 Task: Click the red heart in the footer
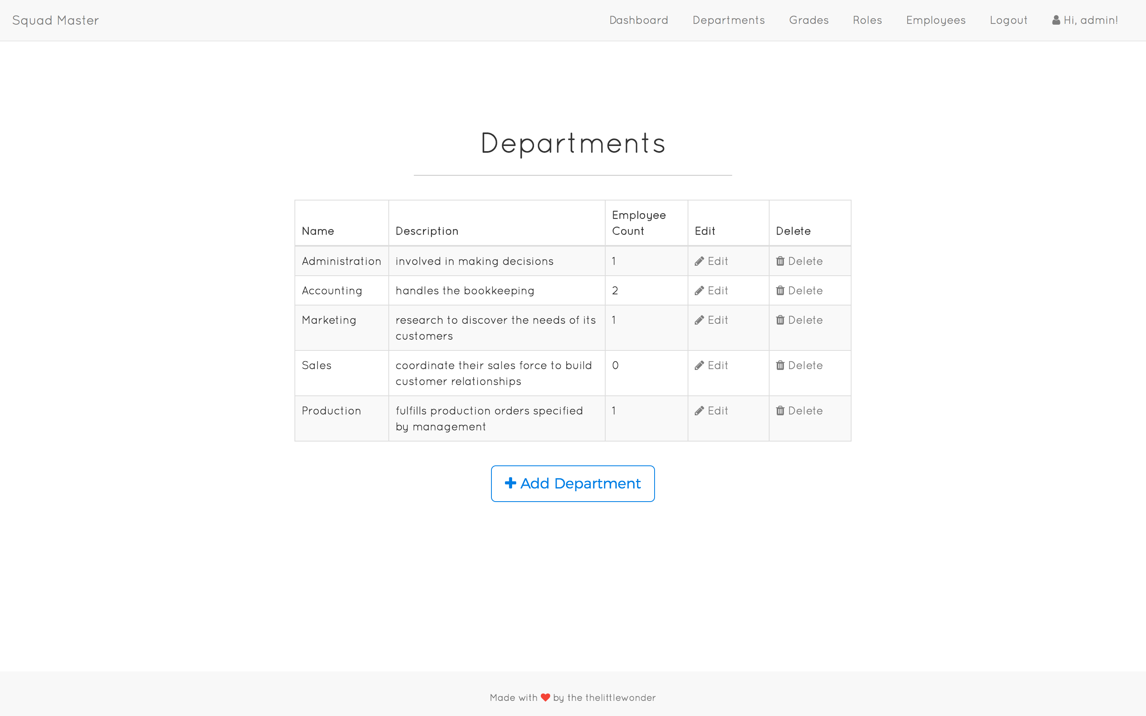click(545, 698)
